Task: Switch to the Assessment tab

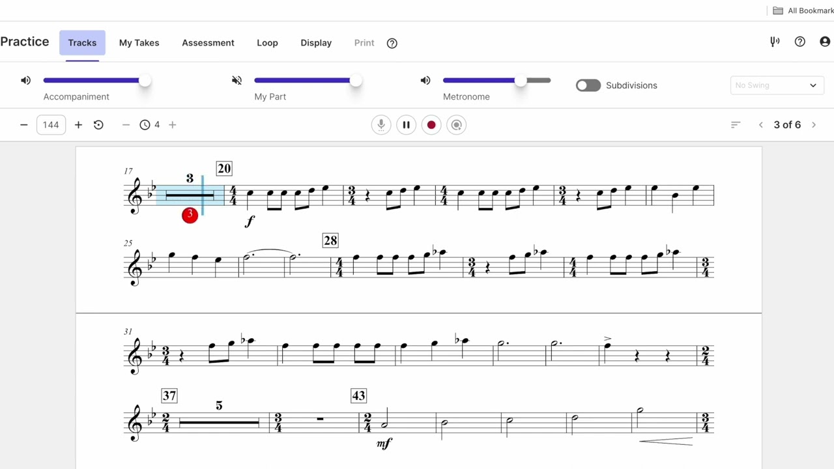Action: (208, 43)
